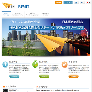Click the IFT REMIT paper plane logo
Image resolution: width=92 pixels, height=92 pixels.
coord(16,6)
